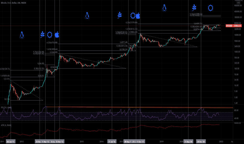Select the apple icon near 25 Nov '13
The image size is (244, 144).
(57, 35)
